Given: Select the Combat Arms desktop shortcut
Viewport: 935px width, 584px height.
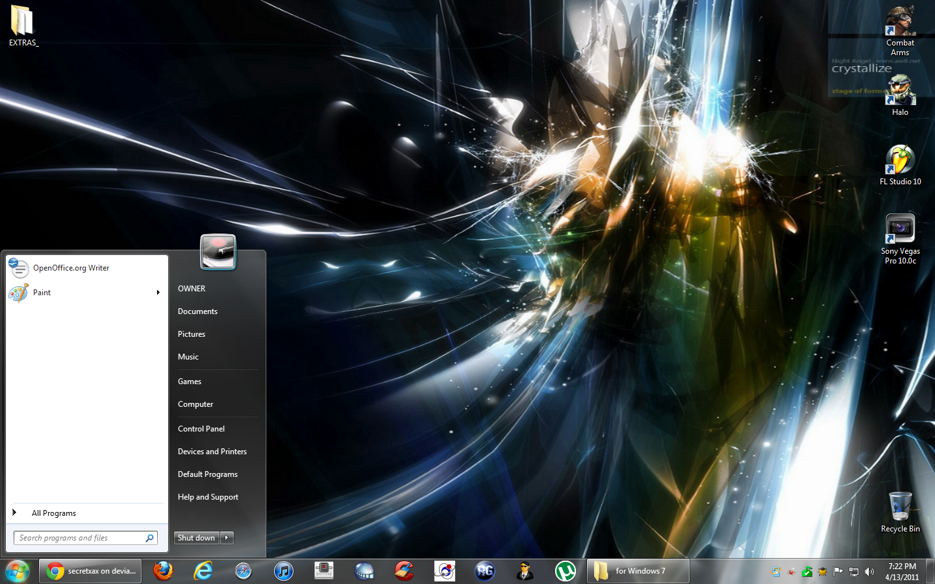Looking at the screenshot, I should [x=900, y=30].
